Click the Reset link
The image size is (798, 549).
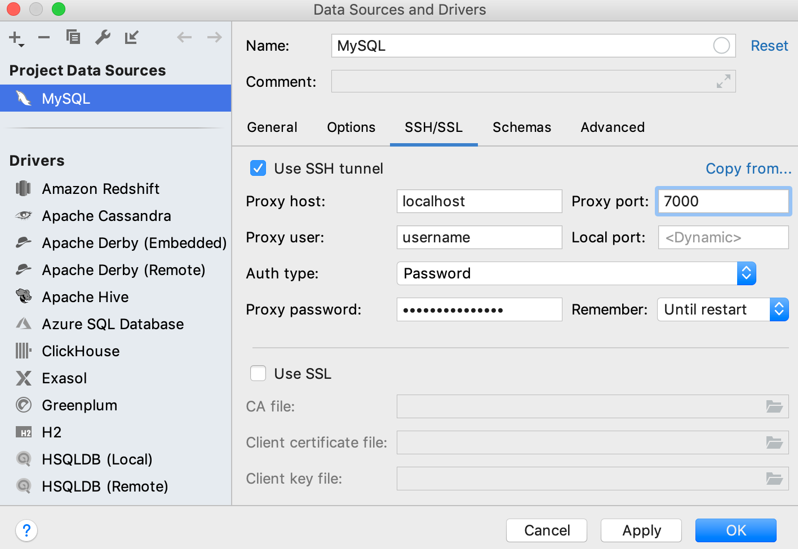[x=769, y=46]
